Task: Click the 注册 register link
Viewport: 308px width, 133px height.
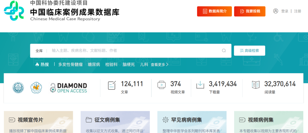Action: (297, 11)
